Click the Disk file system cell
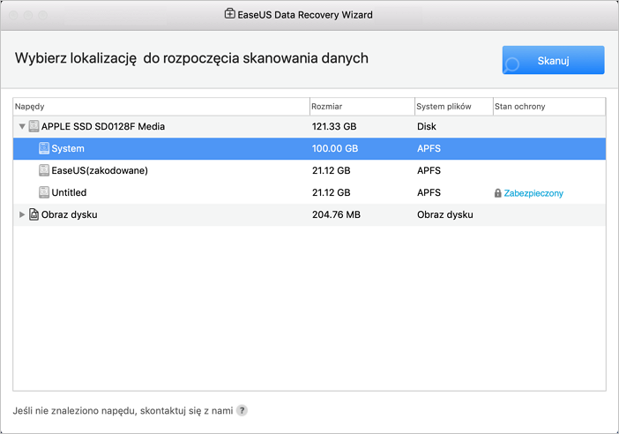Screen dimensions: 619x434 (x=427, y=126)
